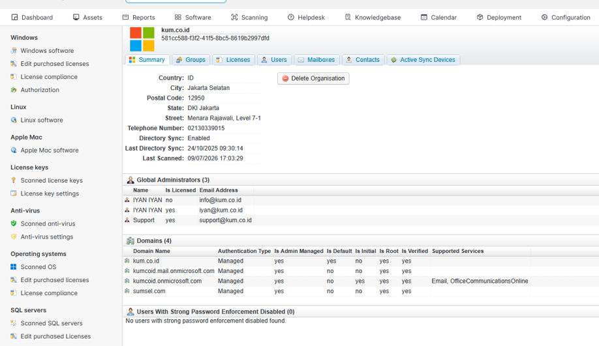Click the strong password enforcement section icon
Screen dimensions: 599x346
tap(131, 311)
